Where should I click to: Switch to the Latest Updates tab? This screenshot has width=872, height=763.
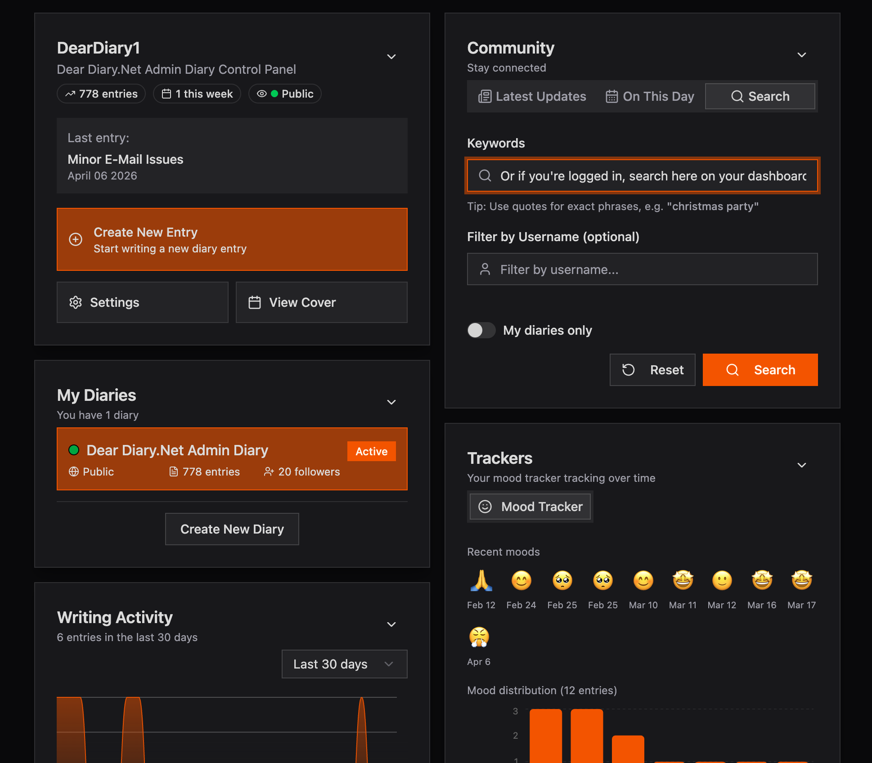(x=532, y=96)
